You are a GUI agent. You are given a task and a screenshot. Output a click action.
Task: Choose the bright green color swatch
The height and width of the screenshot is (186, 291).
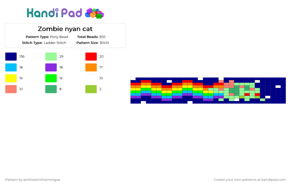(x=51, y=78)
